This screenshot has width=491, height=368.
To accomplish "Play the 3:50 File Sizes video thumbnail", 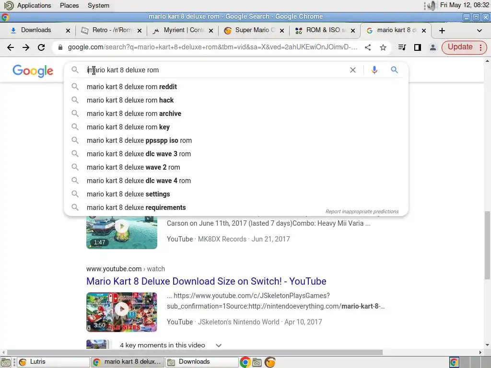I will coord(121,312).
